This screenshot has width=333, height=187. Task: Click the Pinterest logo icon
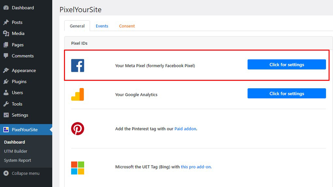pos(78,129)
